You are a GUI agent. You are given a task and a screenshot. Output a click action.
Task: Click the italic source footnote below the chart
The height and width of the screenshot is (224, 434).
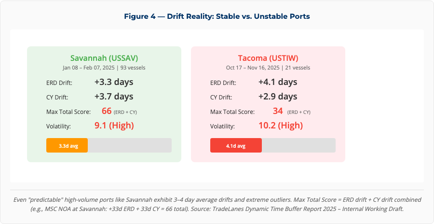click(x=217, y=204)
